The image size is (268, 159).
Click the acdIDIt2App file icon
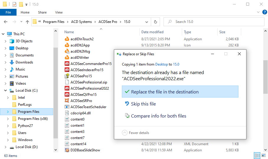click(x=67, y=45)
